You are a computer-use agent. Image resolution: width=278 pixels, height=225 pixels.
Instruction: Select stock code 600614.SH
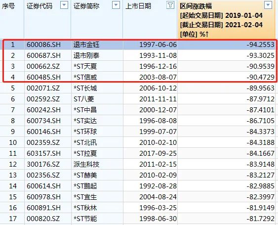pyautogui.click(x=43, y=186)
